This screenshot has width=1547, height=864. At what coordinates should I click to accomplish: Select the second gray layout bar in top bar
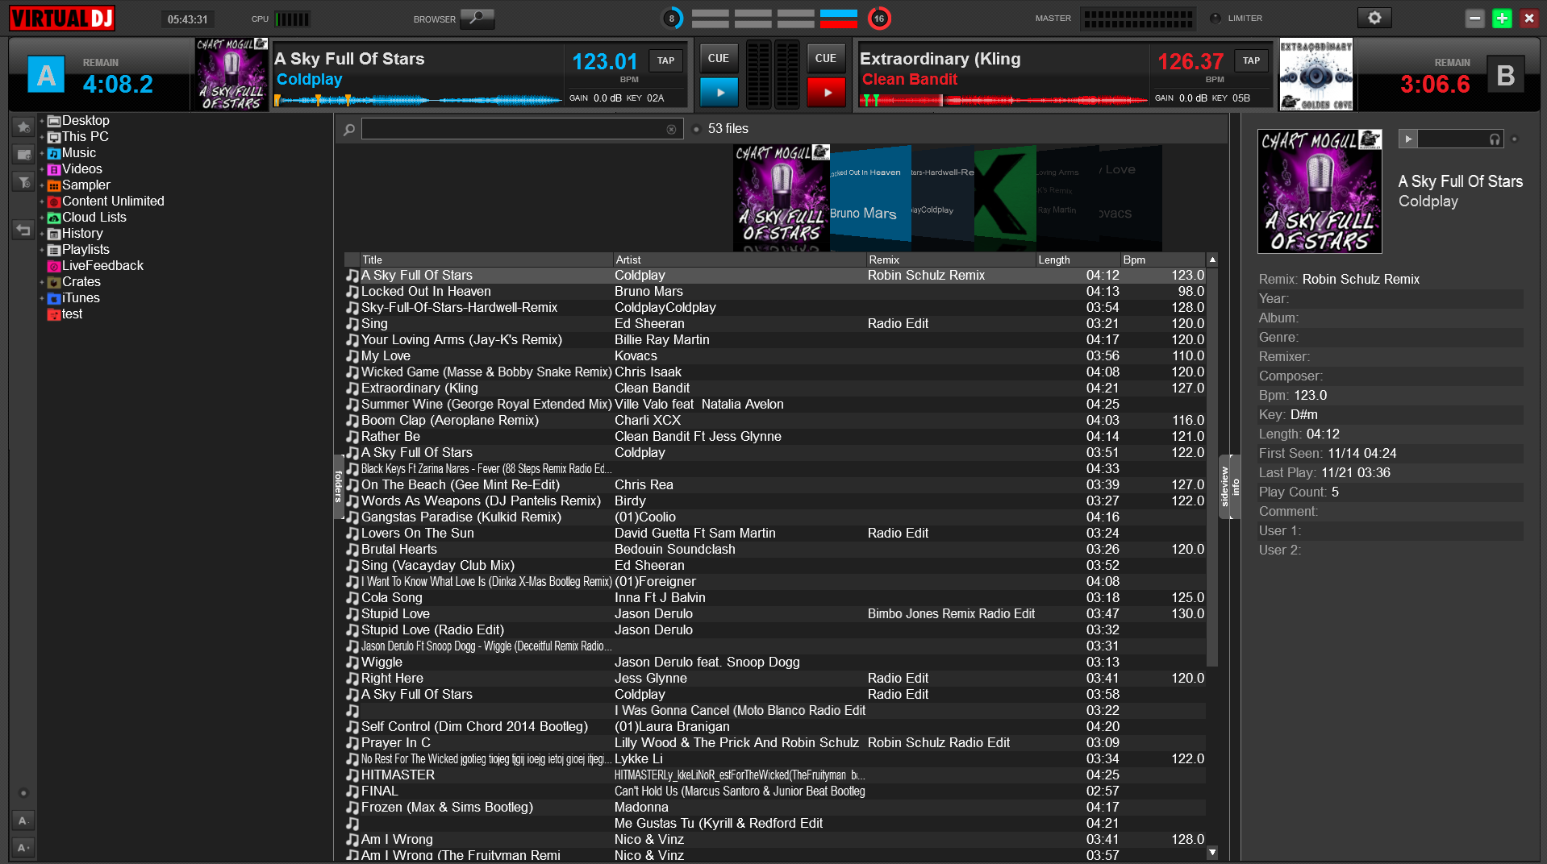753,19
